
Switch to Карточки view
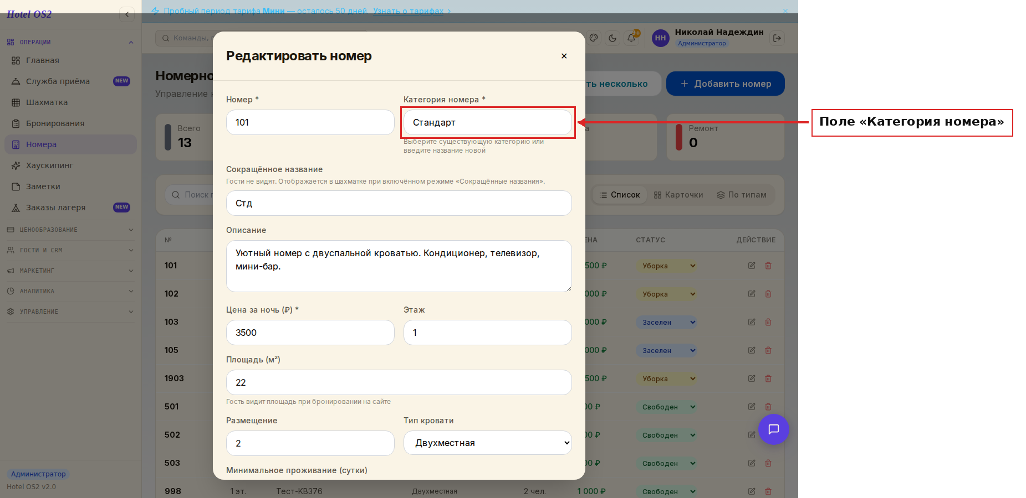(678, 195)
